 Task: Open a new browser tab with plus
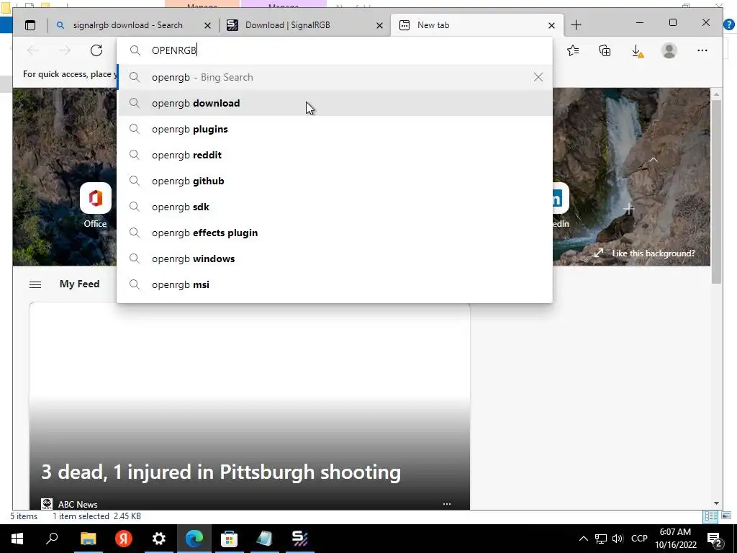pos(576,25)
